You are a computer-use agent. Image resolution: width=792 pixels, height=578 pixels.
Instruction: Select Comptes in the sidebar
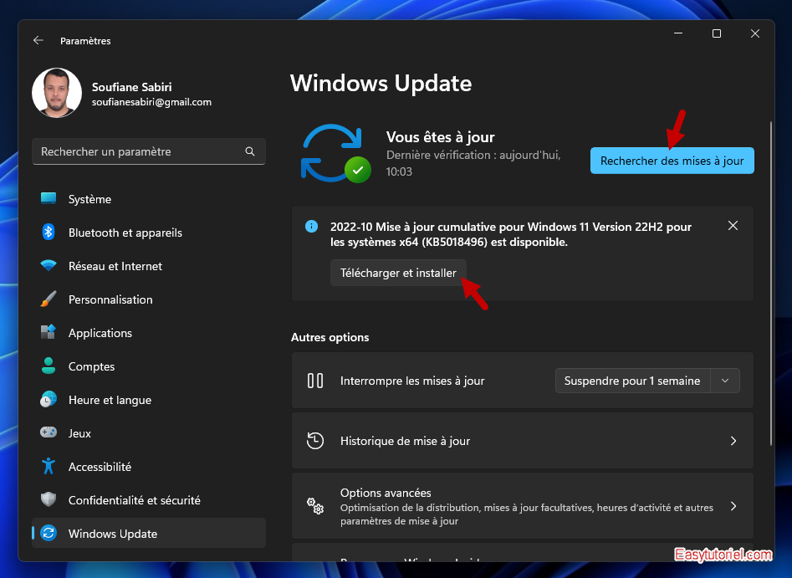(149, 366)
